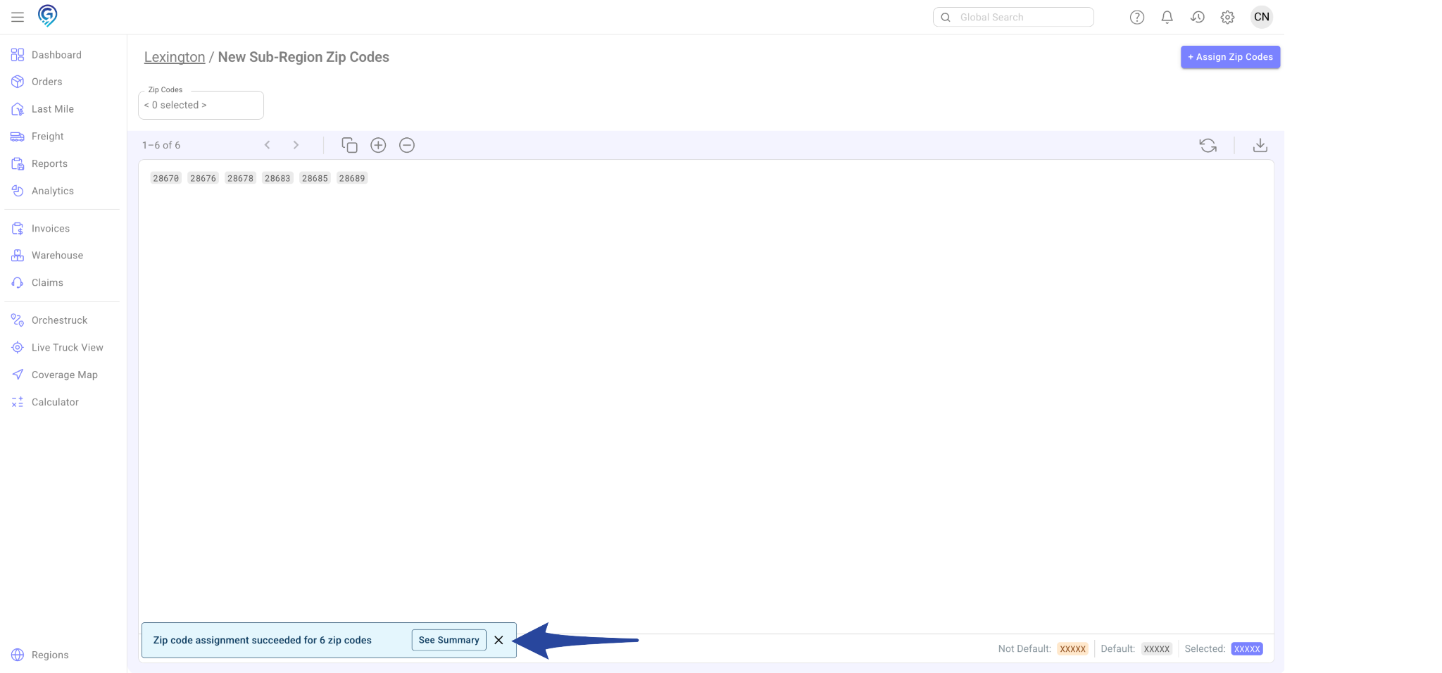Click the copy zip codes icon
1442x673 pixels.
click(349, 145)
